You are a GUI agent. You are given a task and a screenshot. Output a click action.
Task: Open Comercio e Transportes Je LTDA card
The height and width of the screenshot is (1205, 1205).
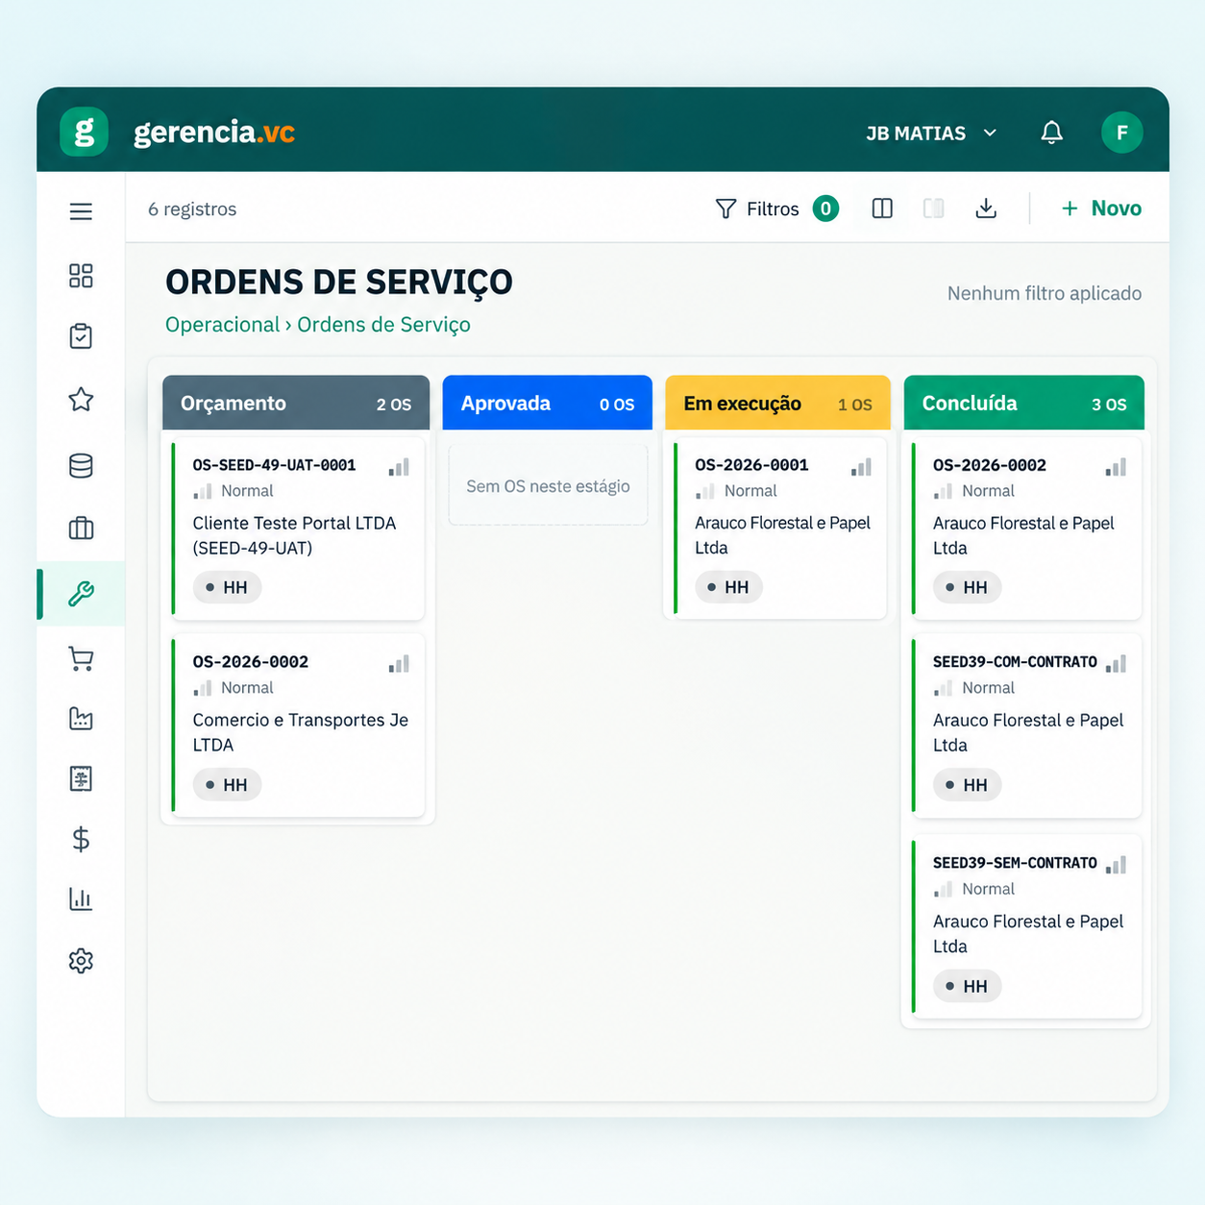[x=298, y=726]
